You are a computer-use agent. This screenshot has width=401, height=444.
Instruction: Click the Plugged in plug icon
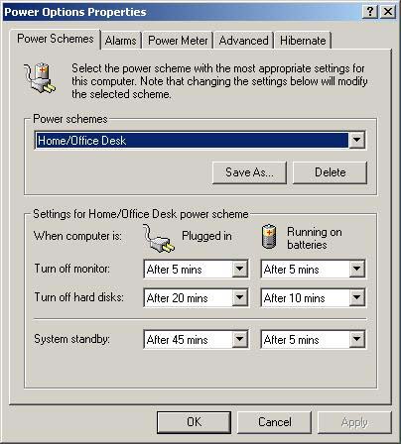coord(159,238)
